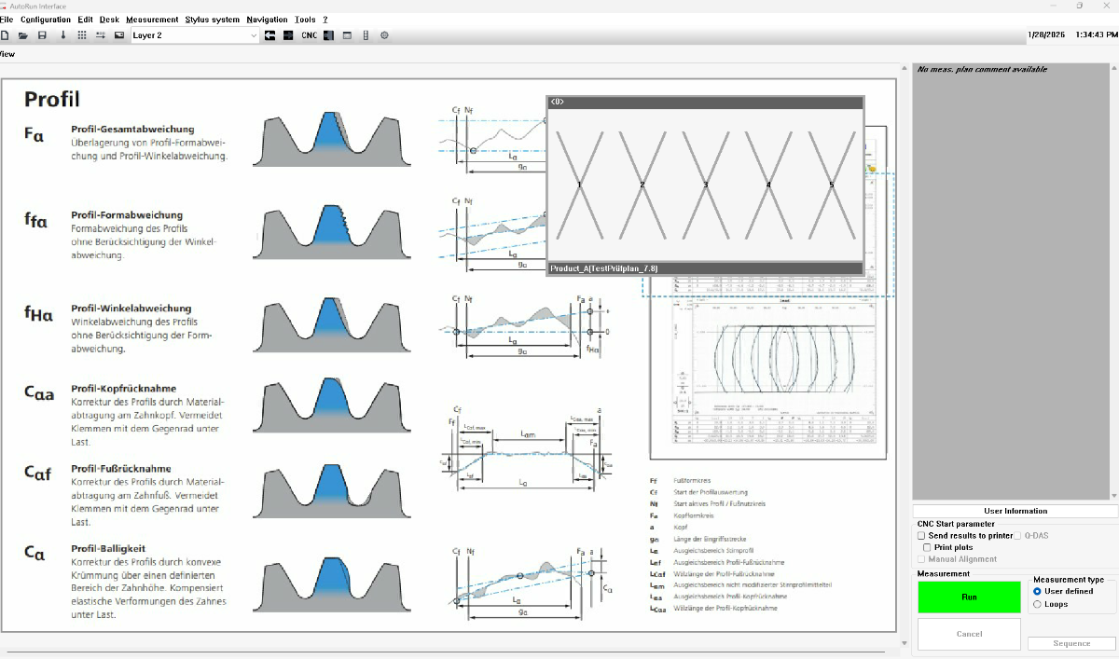Image resolution: width=1119 pixels, height=659 pixels.
Task: Tick the Print plots checkbox
Action: click(x=927, y=547)
